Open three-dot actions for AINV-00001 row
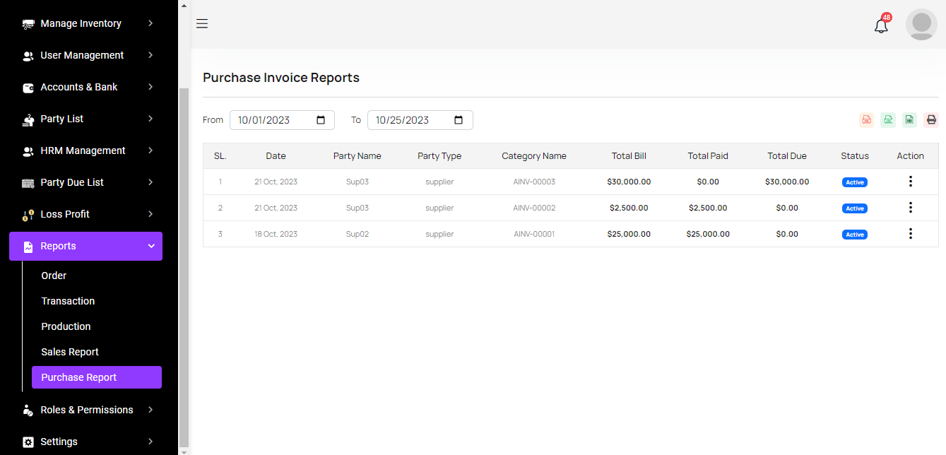Viewport: 946px width, 455px height. pos(910,234)
